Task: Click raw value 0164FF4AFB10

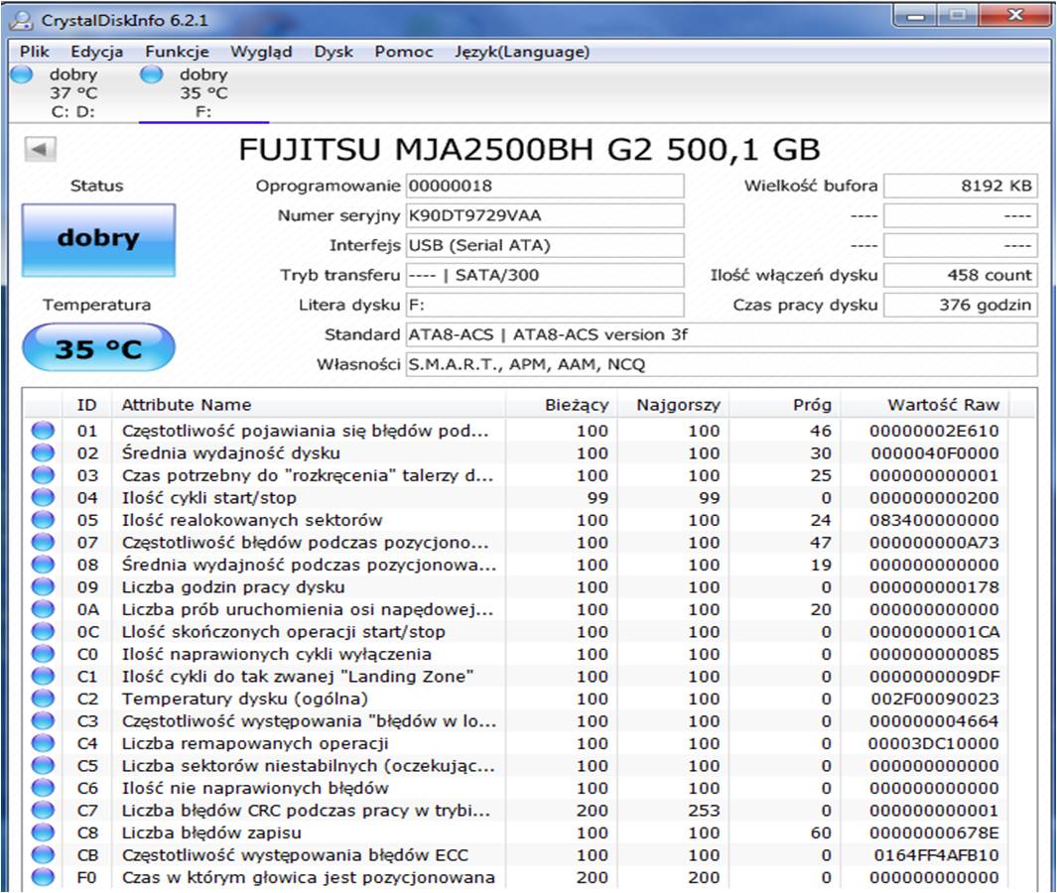Action: [x=936, y=855]
